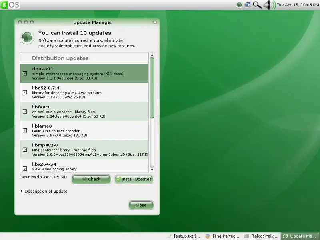Expand the Description of update section
The height and width of the screenshot is (240, 320).
44,191
